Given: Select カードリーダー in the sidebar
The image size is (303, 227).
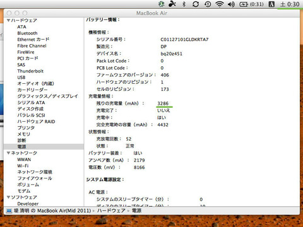Looking at the screenshot, I should coord(32,90).
